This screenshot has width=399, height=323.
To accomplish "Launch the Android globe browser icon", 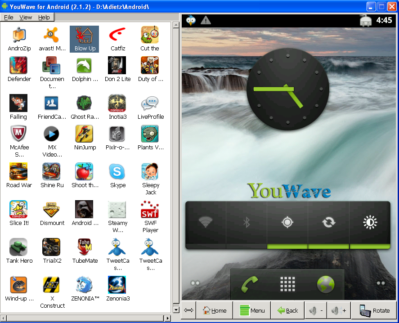I will click(326, 284).
